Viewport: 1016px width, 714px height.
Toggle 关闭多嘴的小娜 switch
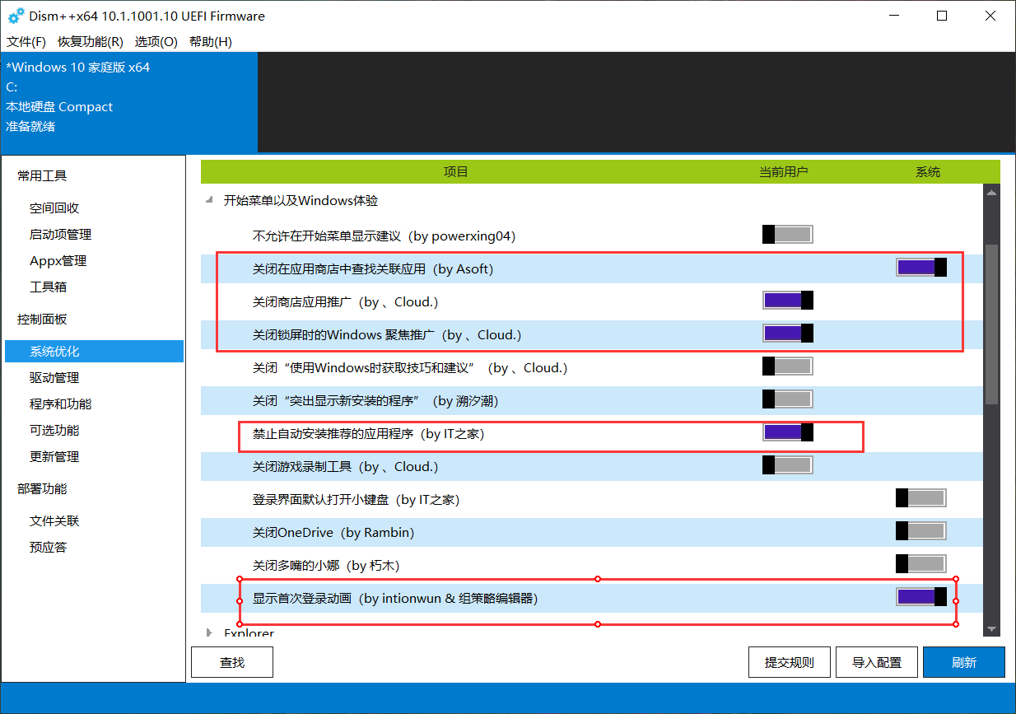point(921,564)
